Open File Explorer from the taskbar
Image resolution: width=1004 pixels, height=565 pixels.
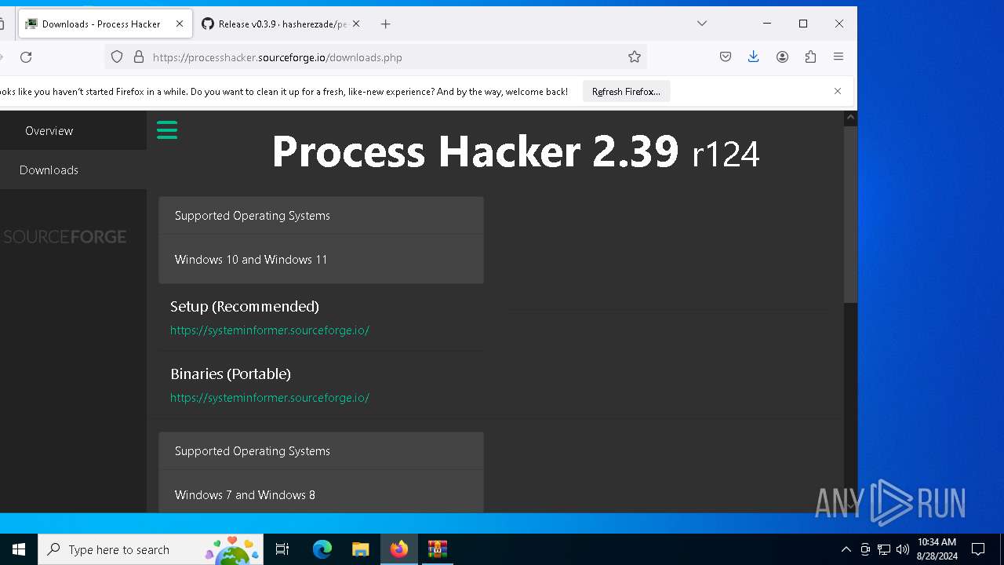click(361, 549)
